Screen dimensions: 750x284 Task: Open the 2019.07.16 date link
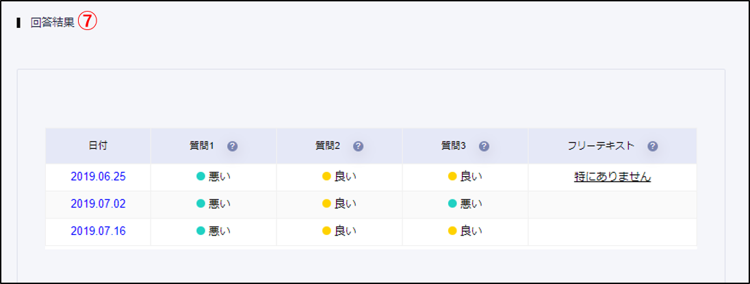pos(98,231)
